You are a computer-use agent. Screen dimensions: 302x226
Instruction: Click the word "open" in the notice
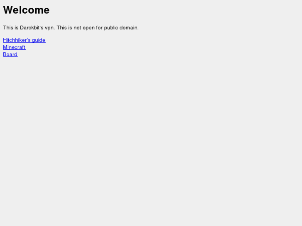pyautogui.click(x=88, y=28)
